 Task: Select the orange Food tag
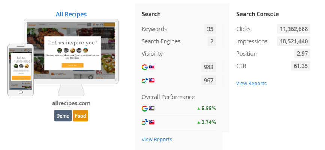[x=80, y=116]
